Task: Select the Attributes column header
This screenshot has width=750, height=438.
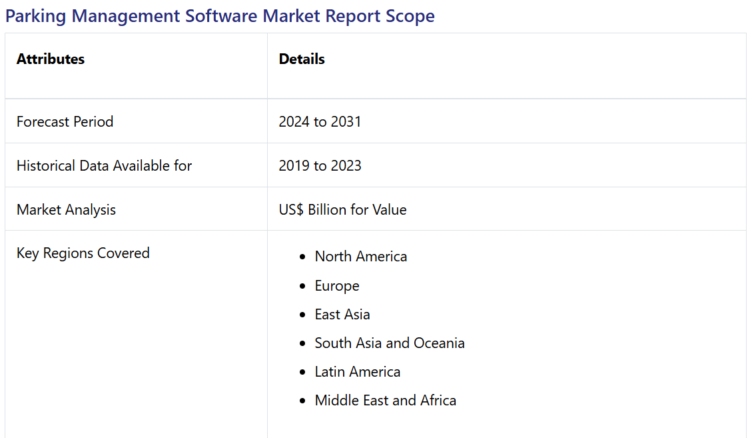Action: pos(51,59)
